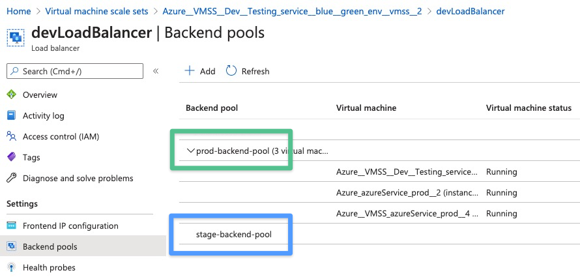Sort by Backend pool column header
The image size is (580, 277).
click(x=212, y=108)
